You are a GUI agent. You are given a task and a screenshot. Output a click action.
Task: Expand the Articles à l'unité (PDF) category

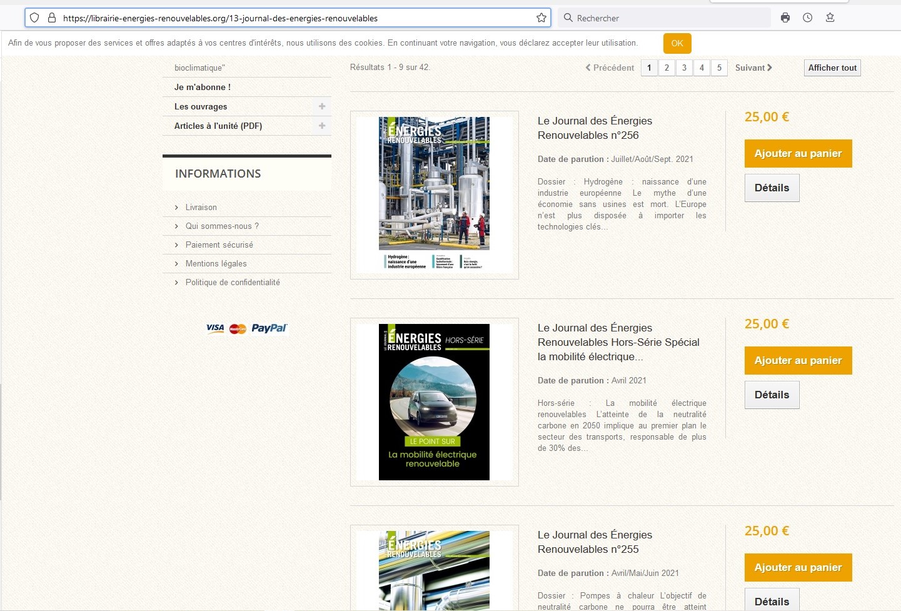[x=322, y=126]
